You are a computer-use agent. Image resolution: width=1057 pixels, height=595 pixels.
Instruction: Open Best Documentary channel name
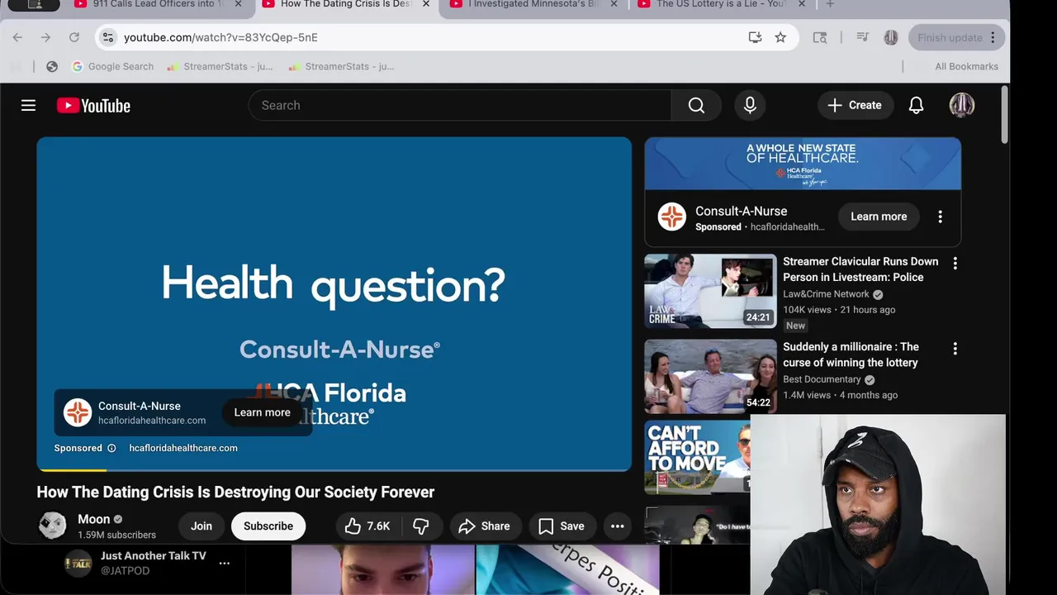coord(822,379)
